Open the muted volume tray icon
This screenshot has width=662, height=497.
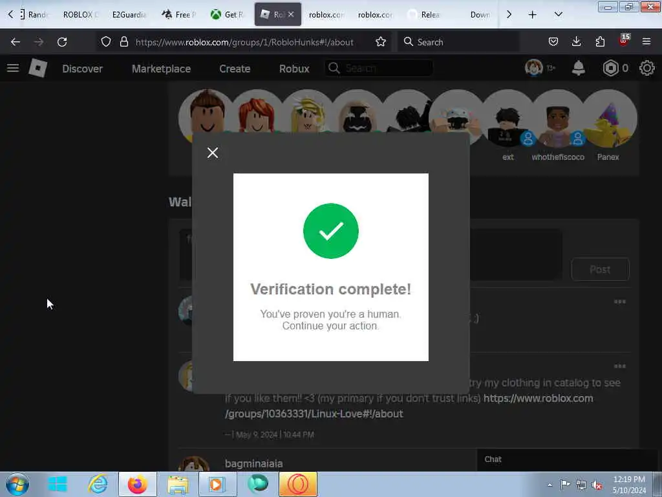(x=597, y=485)
